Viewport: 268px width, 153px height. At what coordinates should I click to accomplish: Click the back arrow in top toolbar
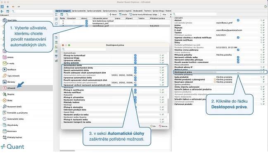point(13,7)
